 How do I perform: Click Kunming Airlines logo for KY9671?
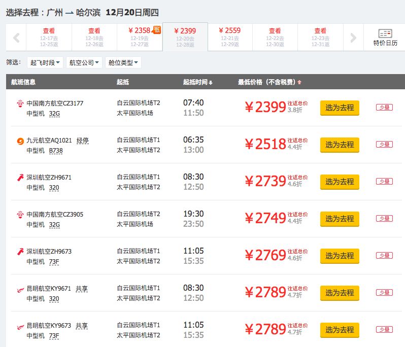pyautogui.click(x=20, y=290)
